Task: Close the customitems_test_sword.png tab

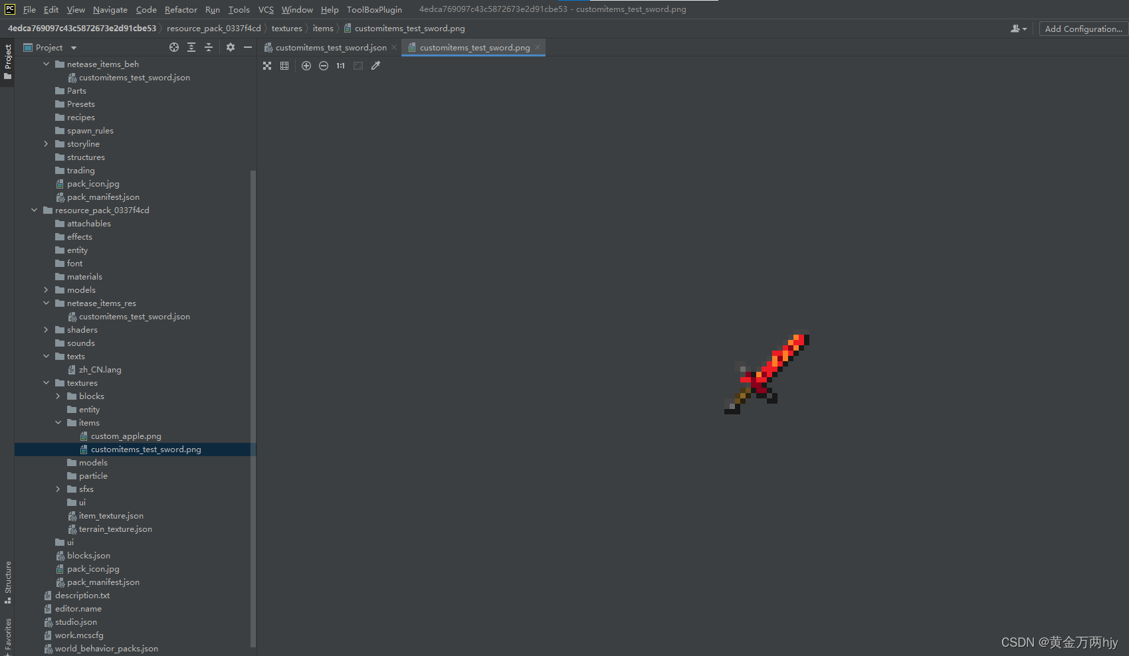Action: [x=538, y=47]
